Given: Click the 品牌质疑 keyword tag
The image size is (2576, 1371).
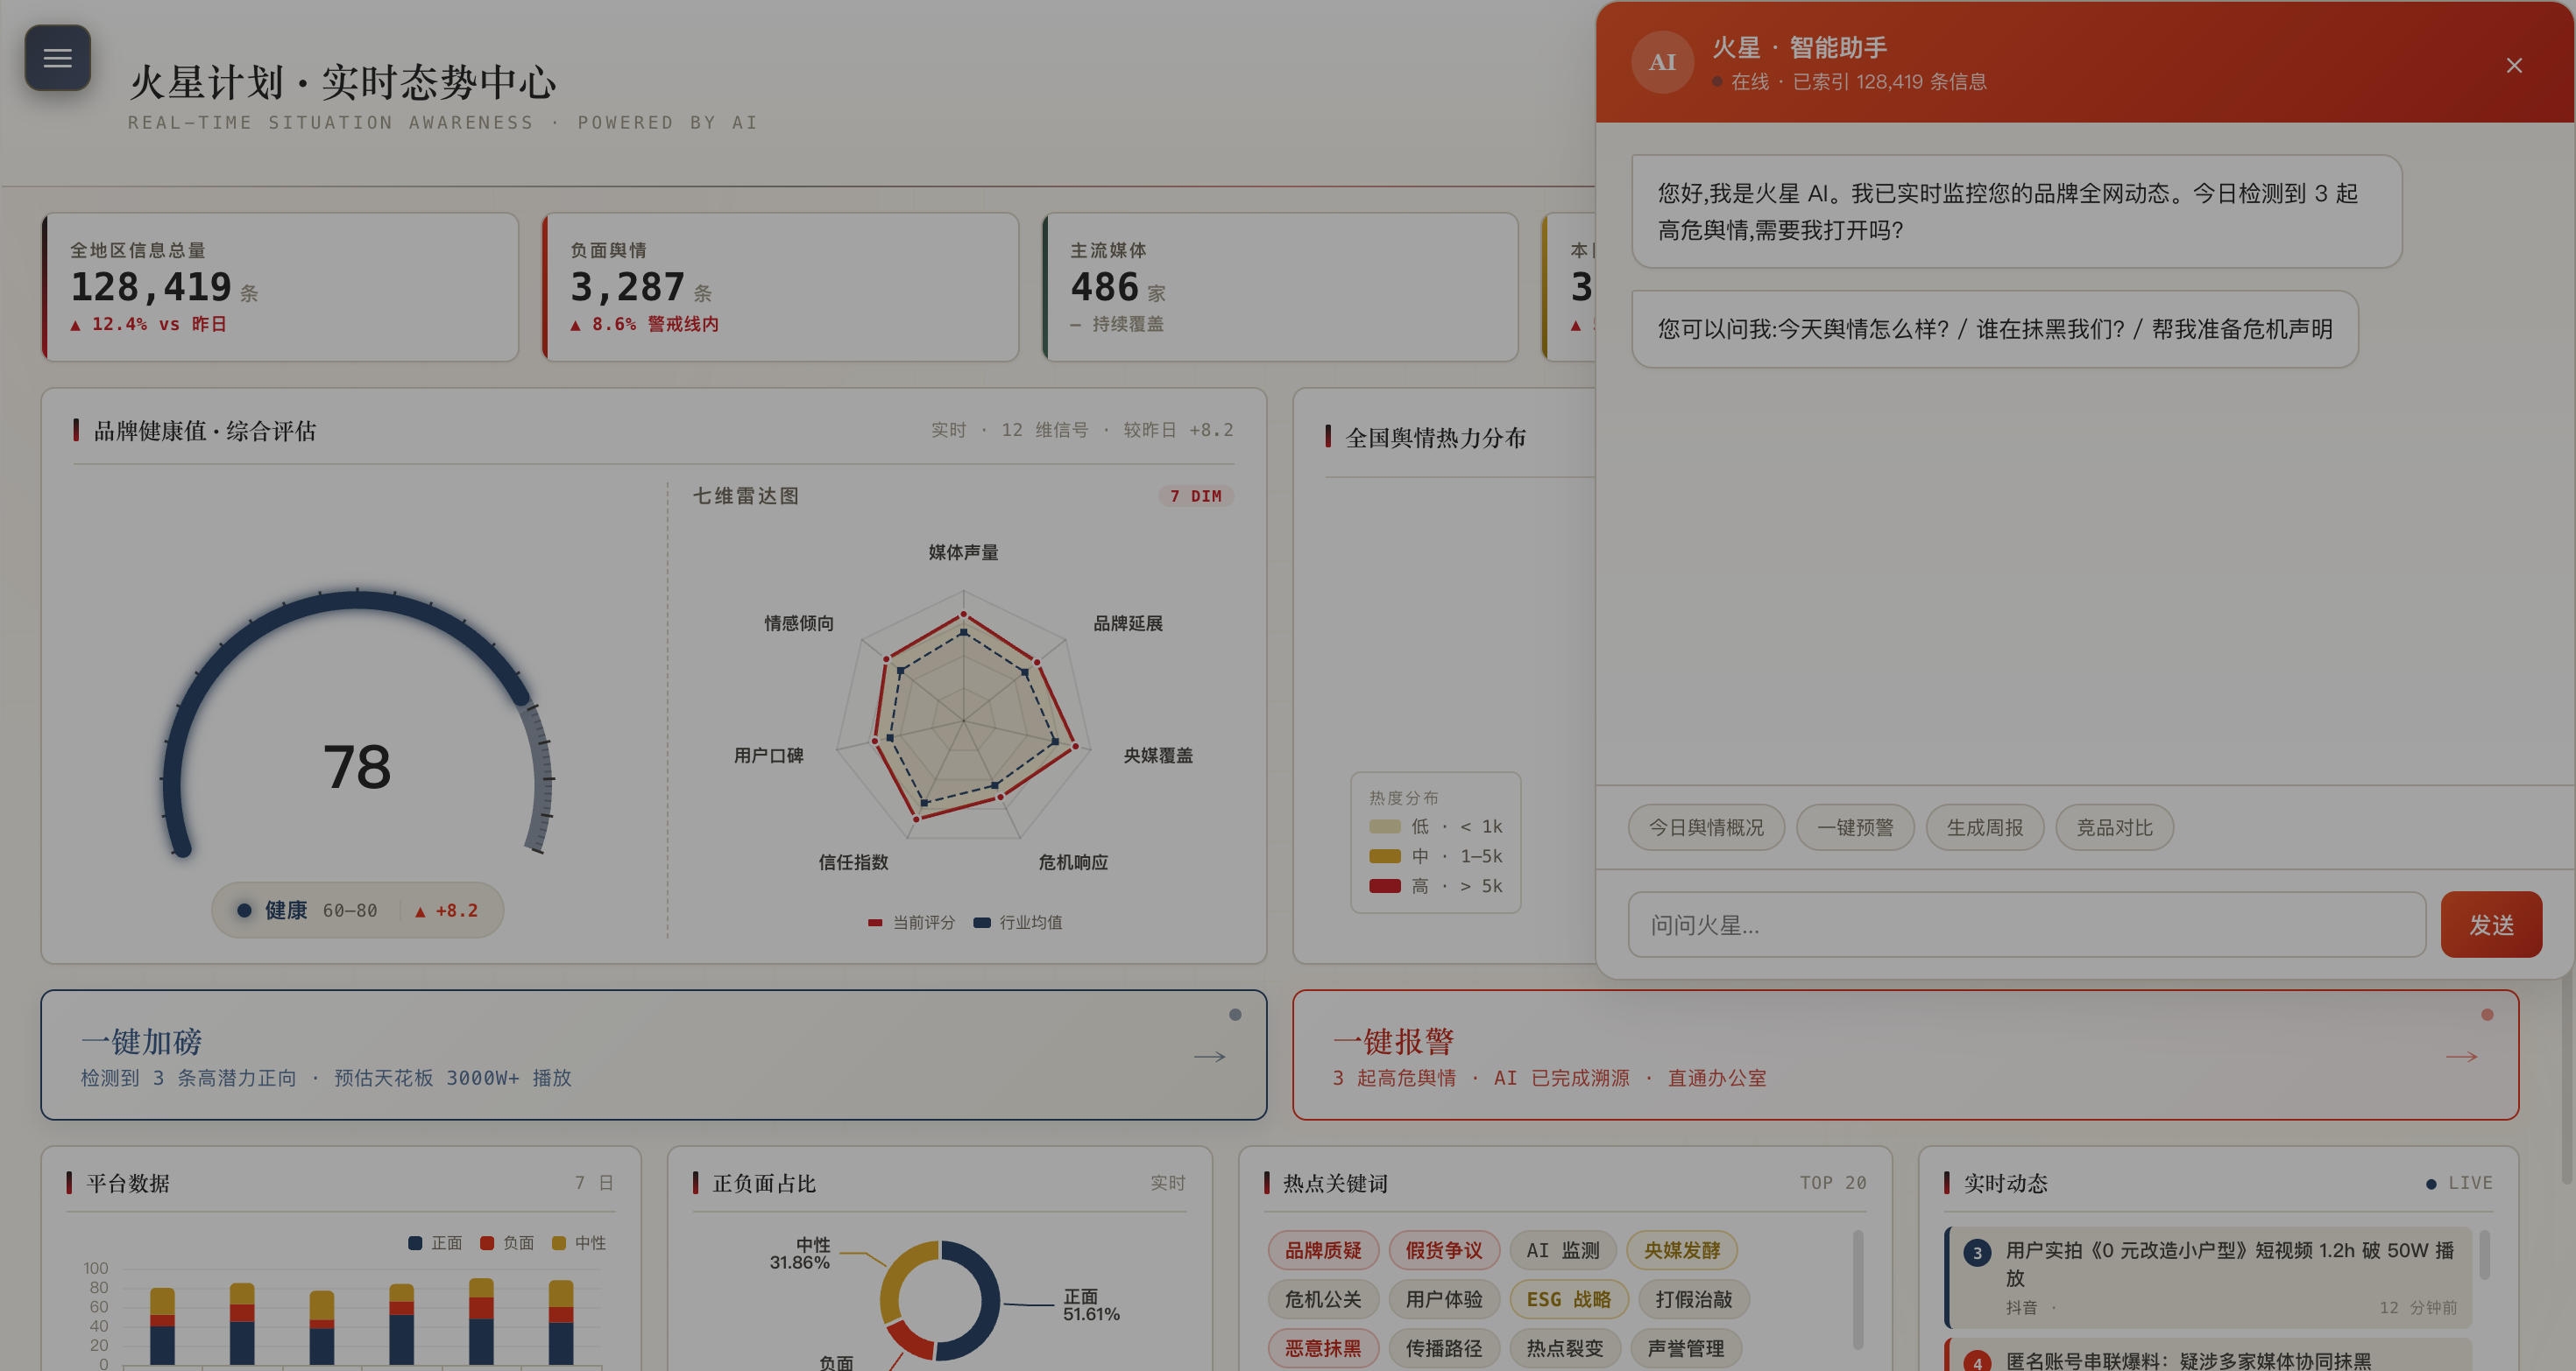Looking at the screenshot, I should [x=1323, y=1250].
